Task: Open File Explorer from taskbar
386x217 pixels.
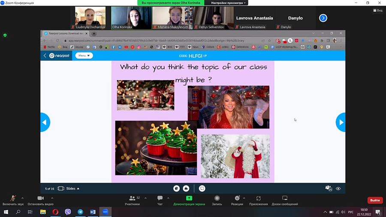Action: pos(43,212)
